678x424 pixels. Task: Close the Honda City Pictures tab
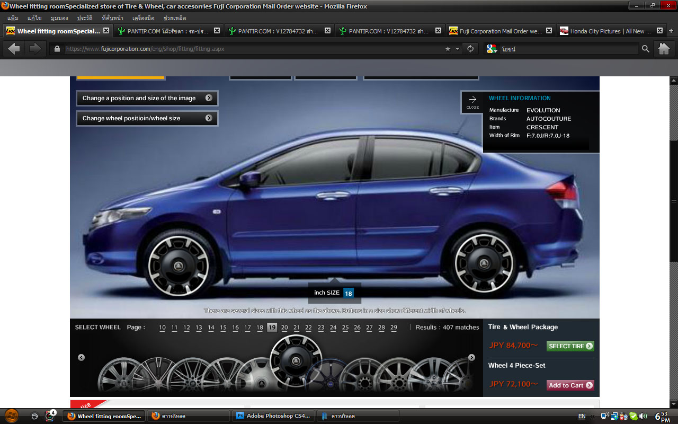coord(659,31)
